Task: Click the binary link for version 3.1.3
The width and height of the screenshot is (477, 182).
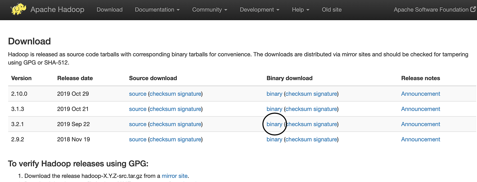Action: click(274, 109)
